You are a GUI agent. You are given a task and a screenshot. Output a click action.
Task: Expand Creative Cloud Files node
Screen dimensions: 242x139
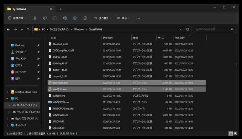click(x=7, y=92)
